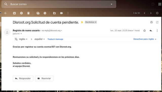Toggle the yellow importance marker

pyautogui.click(x=82, y=22)
